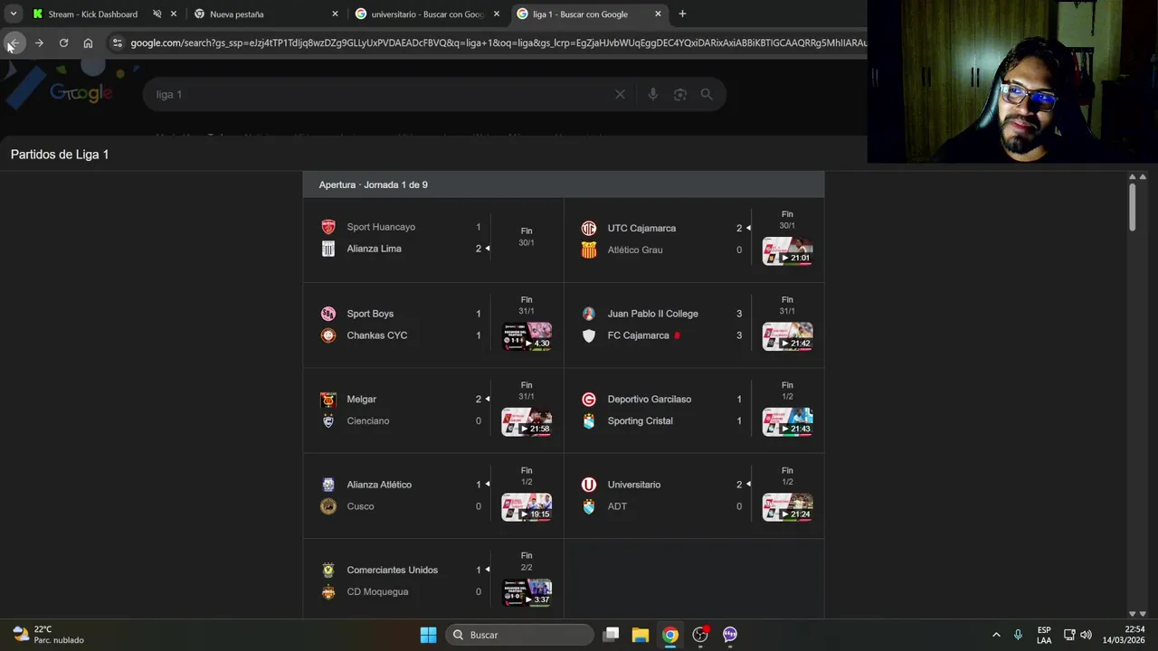Viewport: 1158px width, 651px height.
Task: Click the Partidos de Liga 1 heading
Action: [60, 155]
